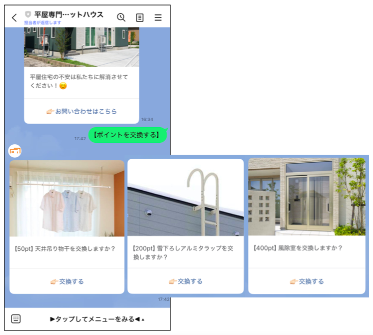This screenshot has height=335, width=373.
Task: Open the glass windbreak entrance photo
Action: coord(307,197)
